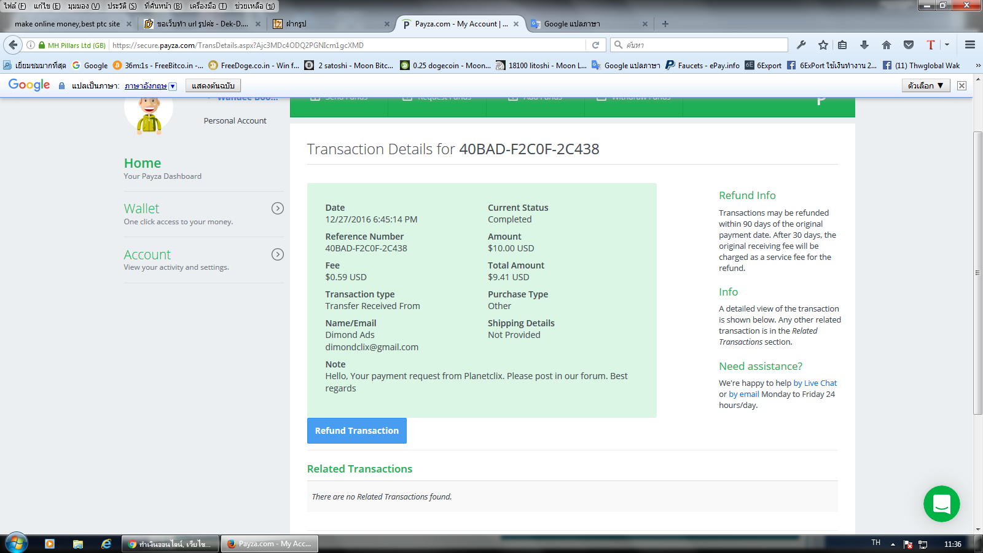Open the 6Export bookmark
Image resolution: width=983 pixels, height=553 pixels.
point(763,65)
